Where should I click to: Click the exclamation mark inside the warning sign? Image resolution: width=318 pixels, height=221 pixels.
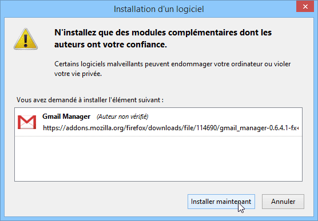(26, 41)
